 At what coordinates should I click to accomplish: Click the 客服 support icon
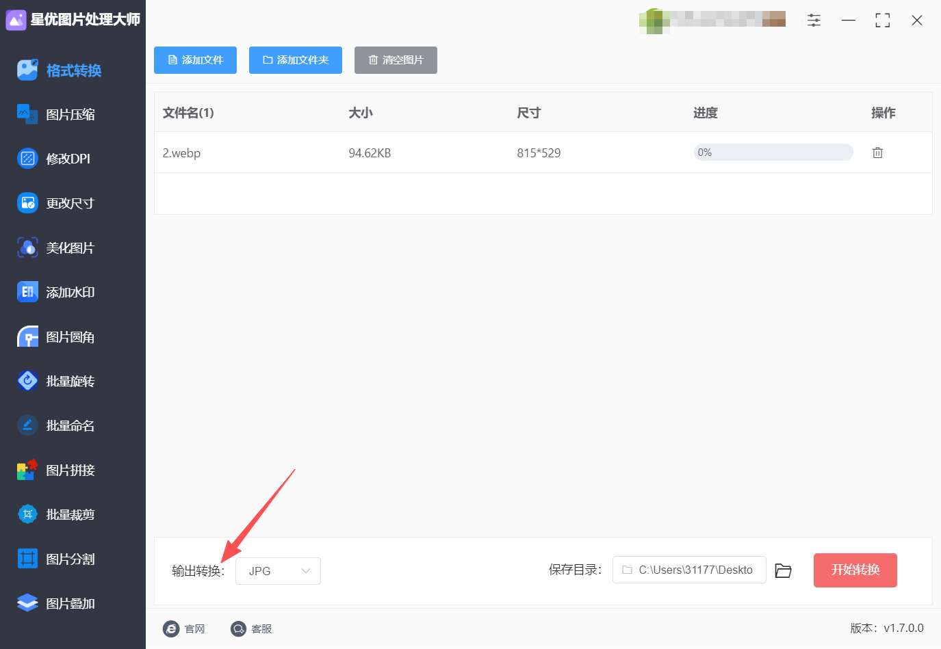pyautogui.click(x=238, y=628)
